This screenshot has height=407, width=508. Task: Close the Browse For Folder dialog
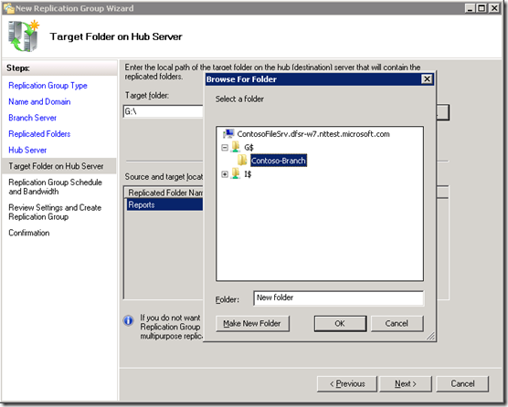(x=427, y=79)
